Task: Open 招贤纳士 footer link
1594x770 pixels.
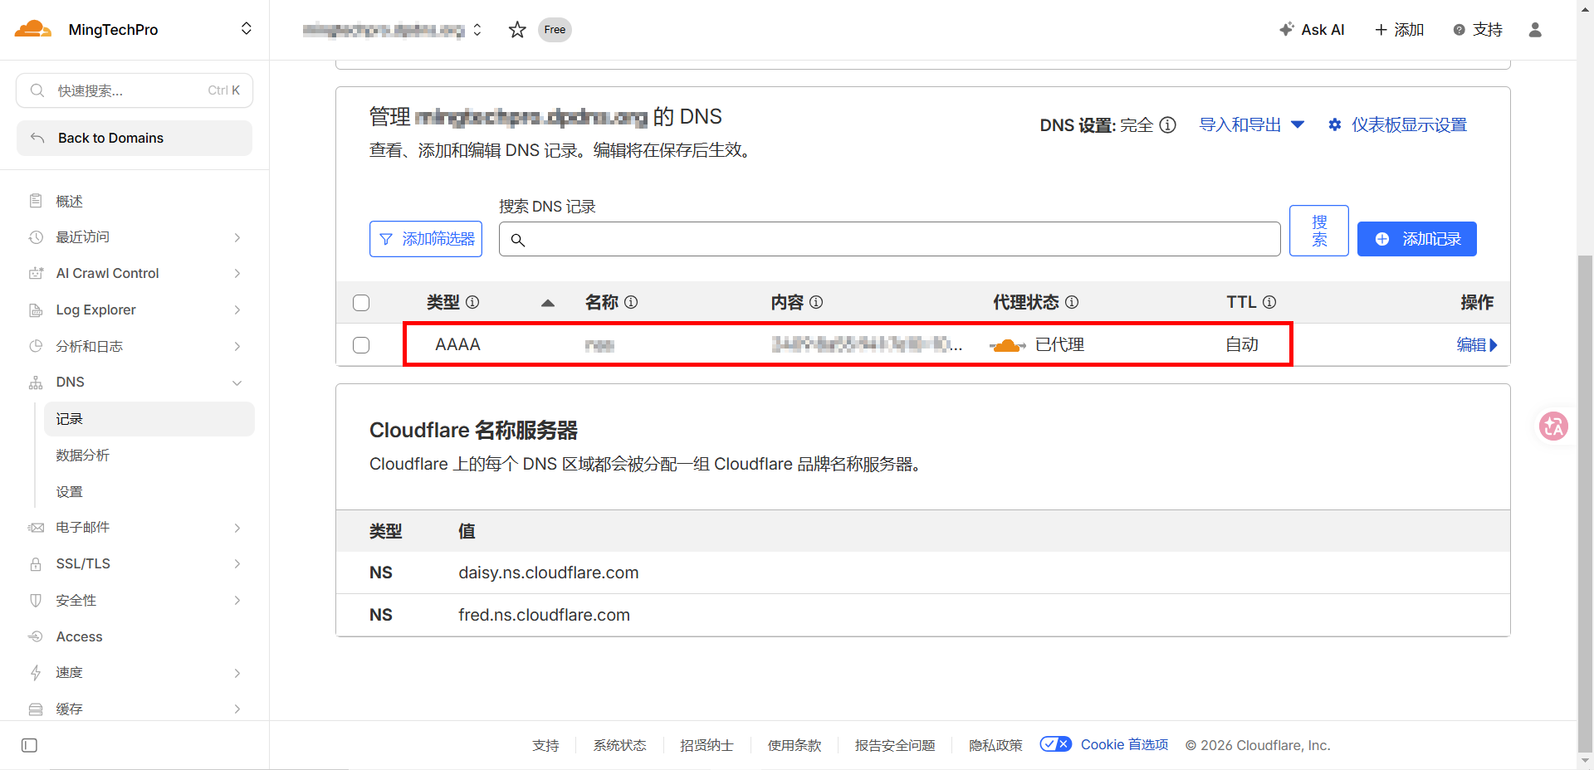Action: pyautogui.click(x=707, y=745)
